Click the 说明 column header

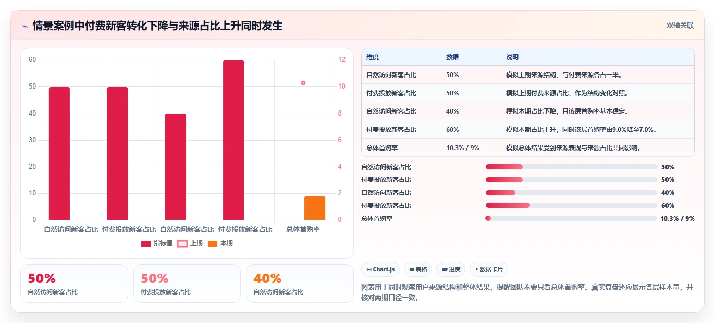click(512, 57)
